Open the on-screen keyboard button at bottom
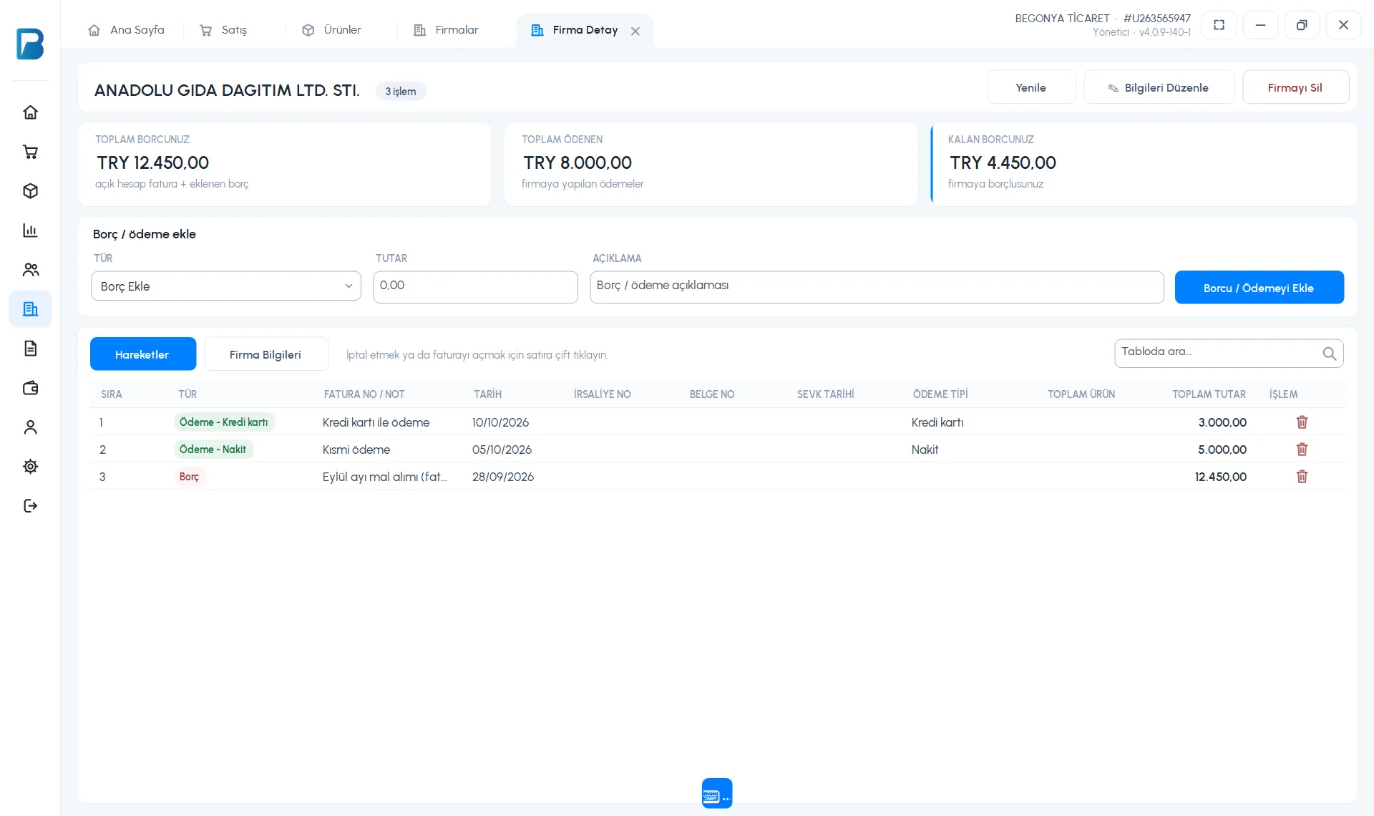 click(717, 793)
